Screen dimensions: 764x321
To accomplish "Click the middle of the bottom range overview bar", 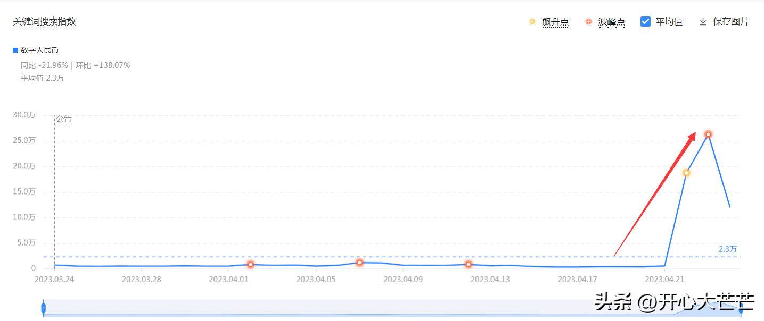I will [392, 308].
